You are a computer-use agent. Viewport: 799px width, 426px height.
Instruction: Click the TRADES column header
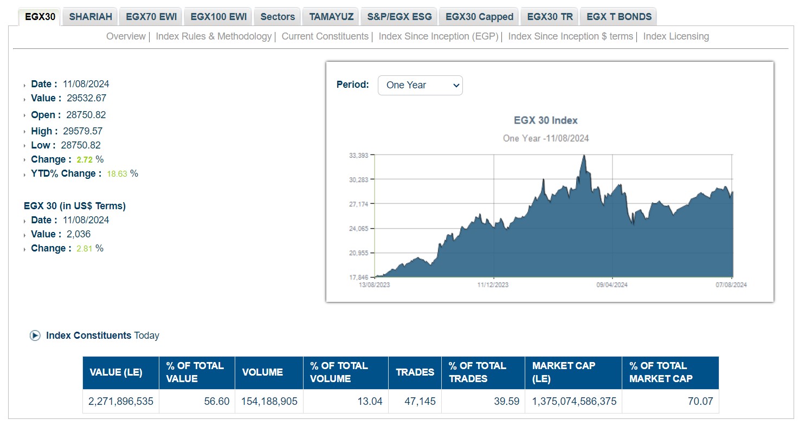415,372
